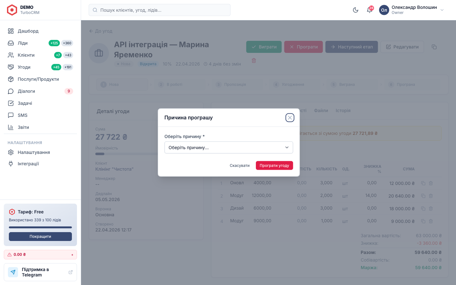Delete the Дизай product row
Screen dimensions: 456x285
point(431,209)
